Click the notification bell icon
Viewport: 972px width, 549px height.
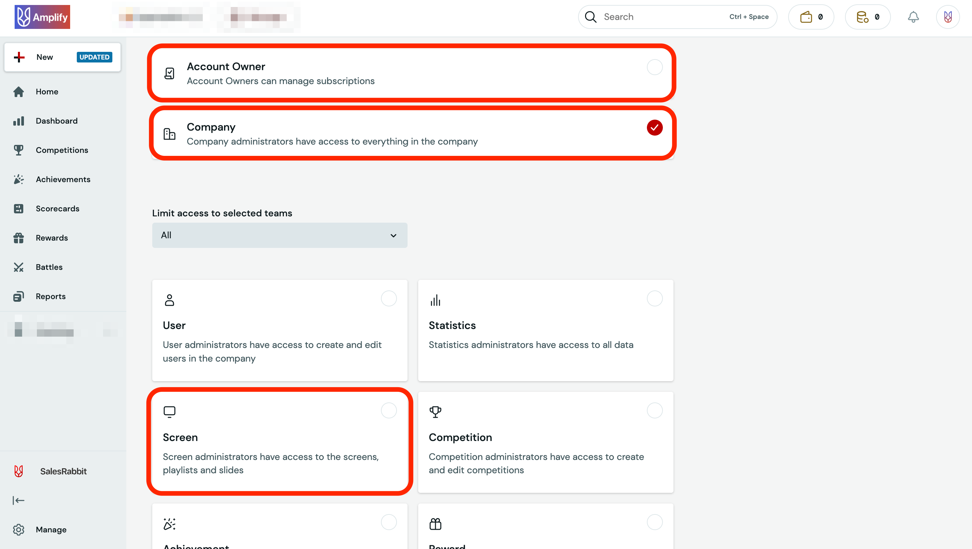click(913, 17)
